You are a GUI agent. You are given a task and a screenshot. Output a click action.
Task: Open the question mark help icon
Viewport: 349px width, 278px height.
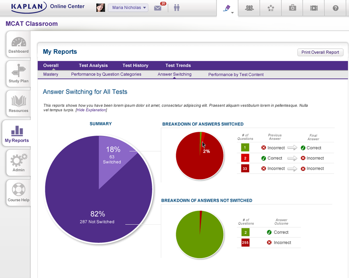pyautogui.click(x=336, y=8)
